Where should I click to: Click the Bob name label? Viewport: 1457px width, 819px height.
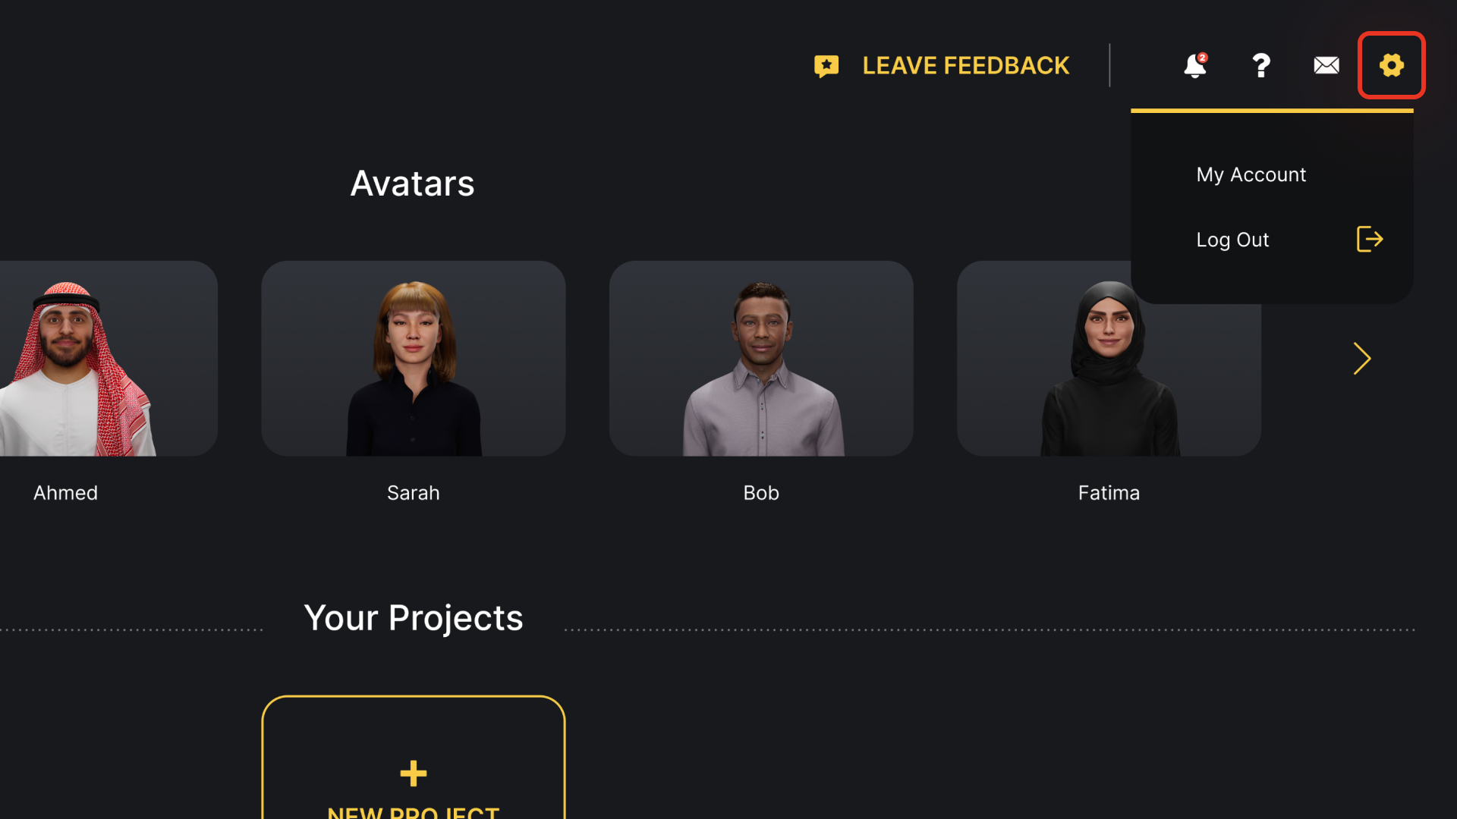click(x=761, y=493)
